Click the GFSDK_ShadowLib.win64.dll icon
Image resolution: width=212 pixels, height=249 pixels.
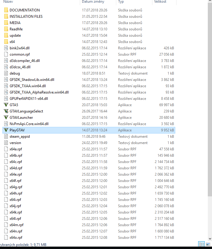click(6, 80)
